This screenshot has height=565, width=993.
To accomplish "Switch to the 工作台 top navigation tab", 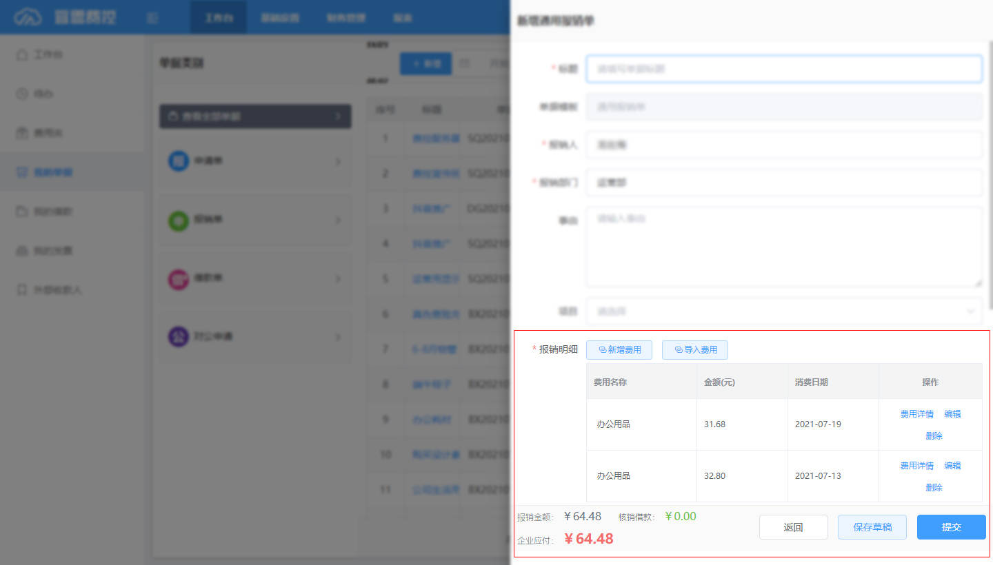I will (218, 18).
